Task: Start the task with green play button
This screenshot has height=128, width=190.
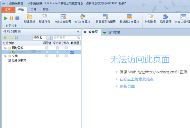Action: click(x=5, y=19)
